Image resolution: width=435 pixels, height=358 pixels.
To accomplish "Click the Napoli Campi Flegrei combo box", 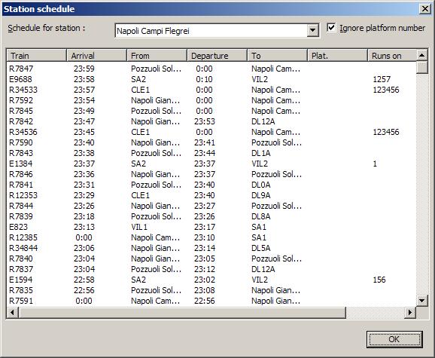I will coord(217,31).
